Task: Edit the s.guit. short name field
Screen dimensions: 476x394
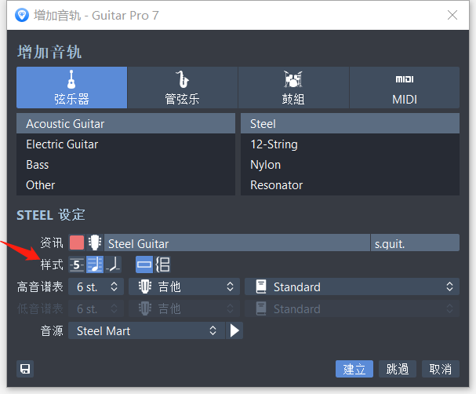Action: tap(415, 243)
